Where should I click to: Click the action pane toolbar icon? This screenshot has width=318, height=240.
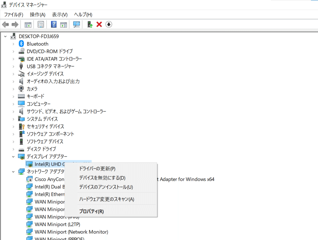(64, 25)
